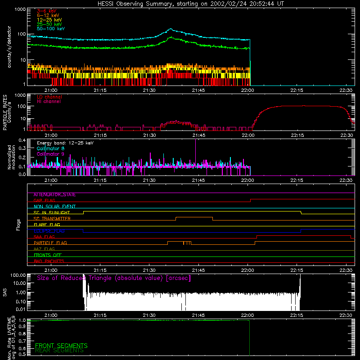The width and height of the screenshot is (360, 360).
Task: Click the Mon. Rate LIVETIME axis label
Action: tap(12, 337)
